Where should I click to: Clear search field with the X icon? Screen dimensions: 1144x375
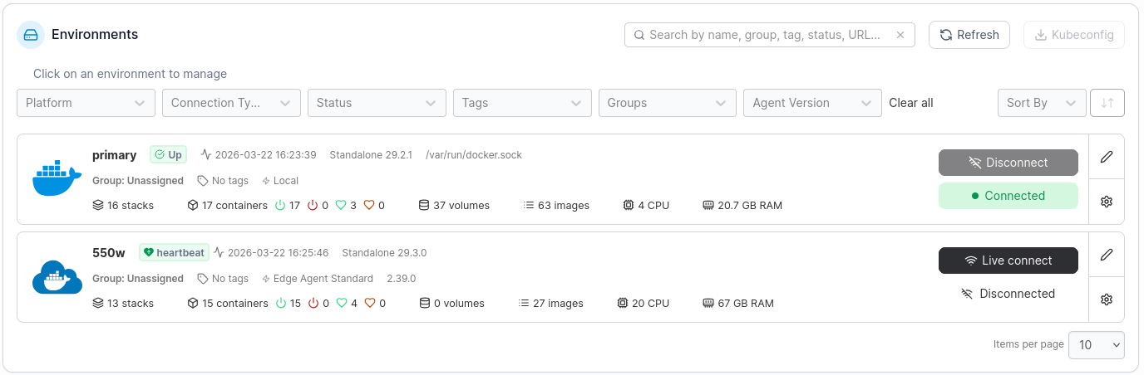pos(900,35)
